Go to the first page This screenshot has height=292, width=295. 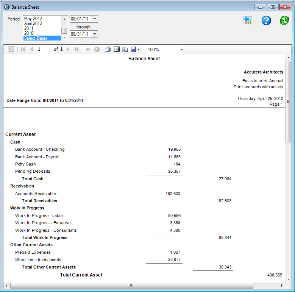23,49
